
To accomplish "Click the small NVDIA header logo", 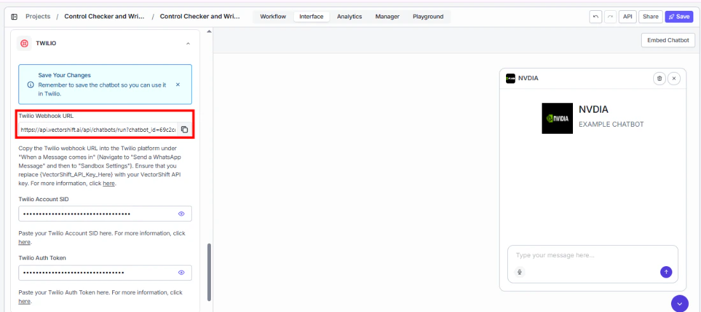I will click(510, 78).
